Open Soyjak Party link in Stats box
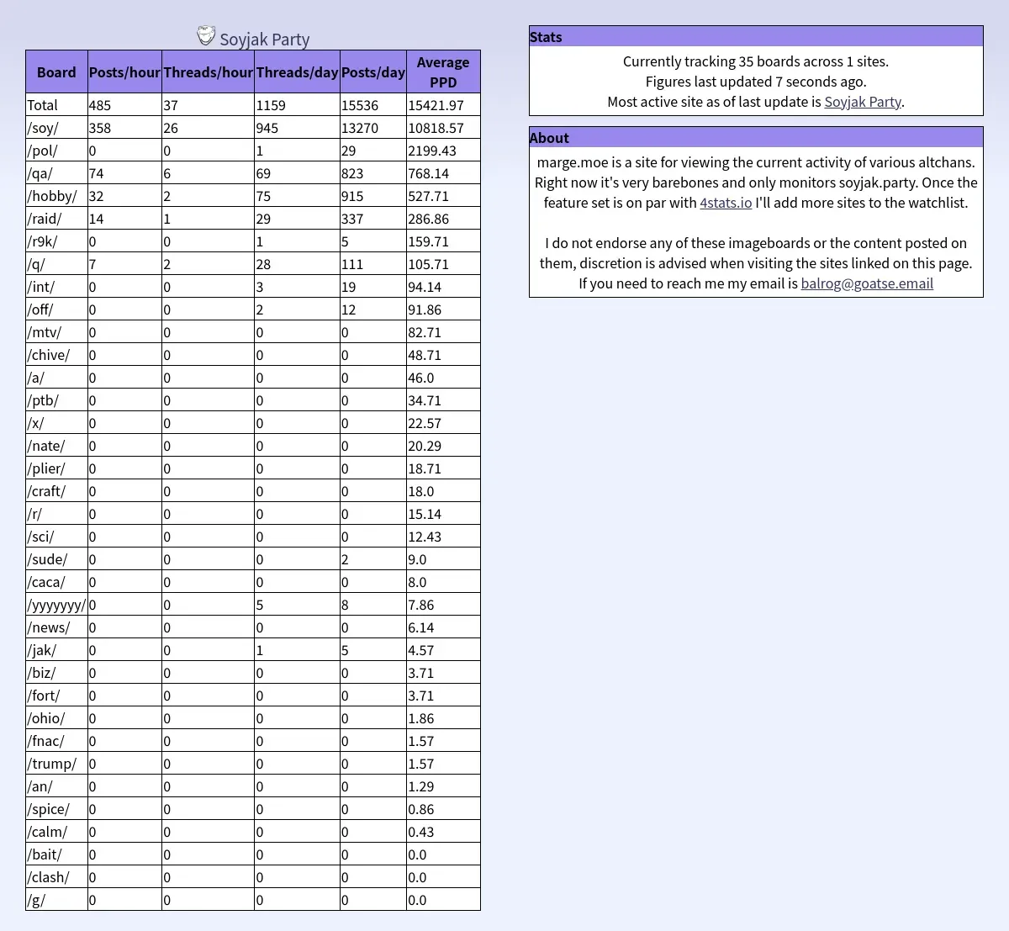The width and height of the screenshot is (1009, 931). pyautogui.click(x=863, y=102)
